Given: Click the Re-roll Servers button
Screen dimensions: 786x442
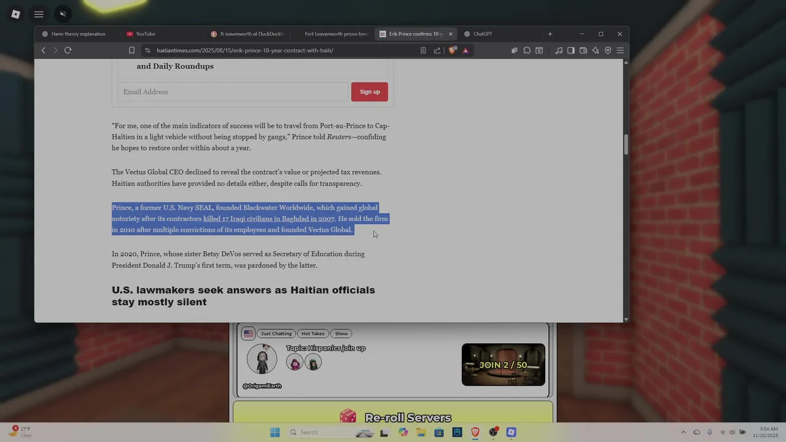Looking at the screenshot, I should click(393, 412).
